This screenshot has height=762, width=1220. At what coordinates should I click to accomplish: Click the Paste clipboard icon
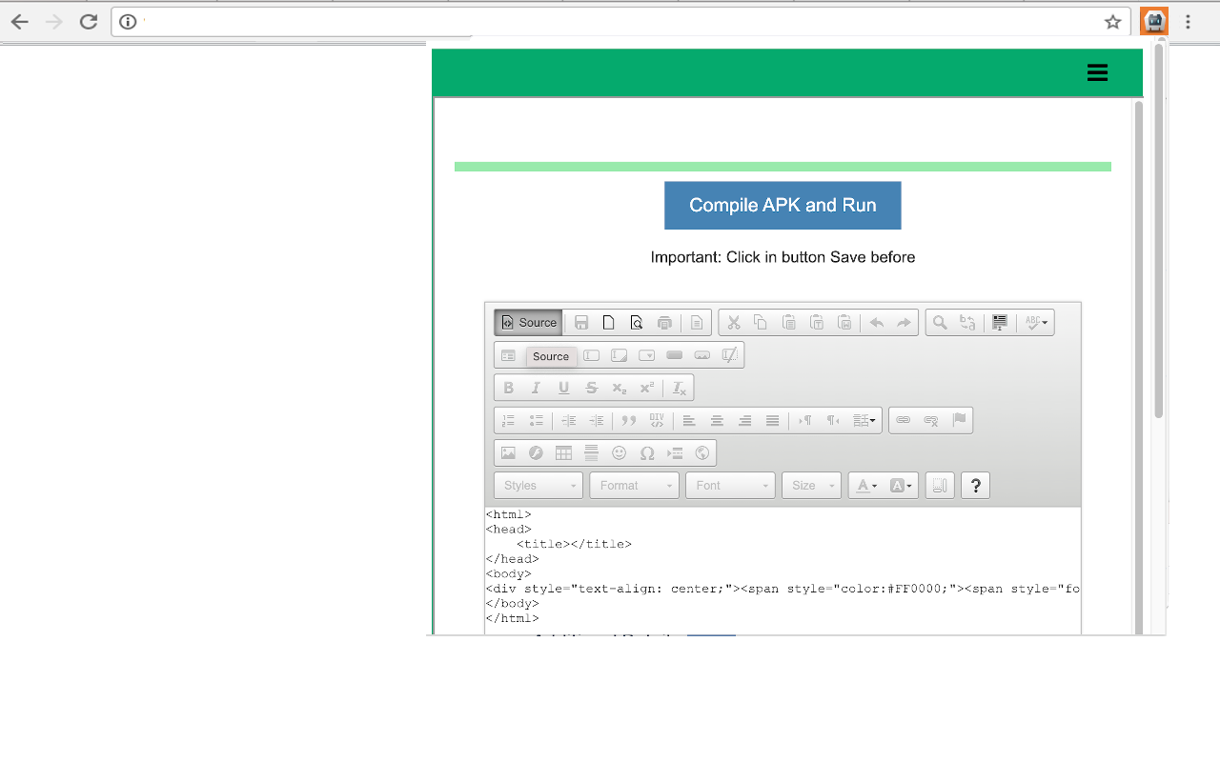coord(788,323)
